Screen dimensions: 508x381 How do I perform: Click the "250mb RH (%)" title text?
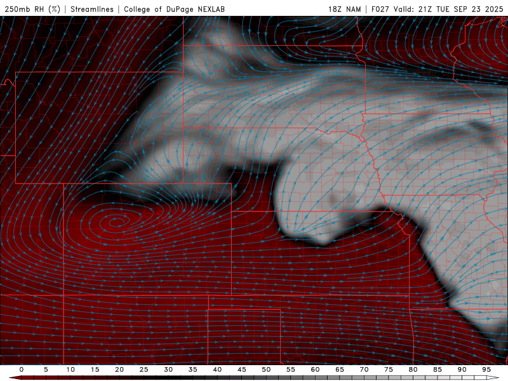[x=32, y=10]
